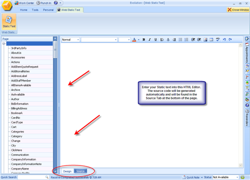Center align text in the editor
Screen dimensions: 250x180
(168, 39)
